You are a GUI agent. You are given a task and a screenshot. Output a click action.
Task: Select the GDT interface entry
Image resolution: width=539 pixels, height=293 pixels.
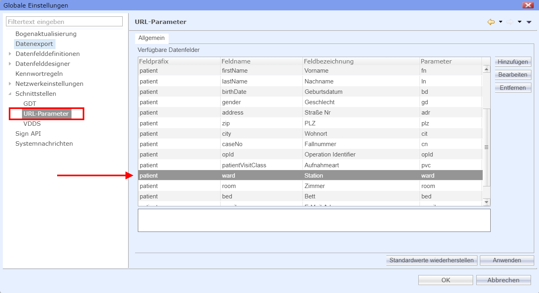point(30,104)
